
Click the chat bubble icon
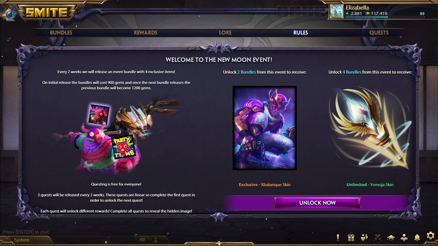[x=142, y=240]
